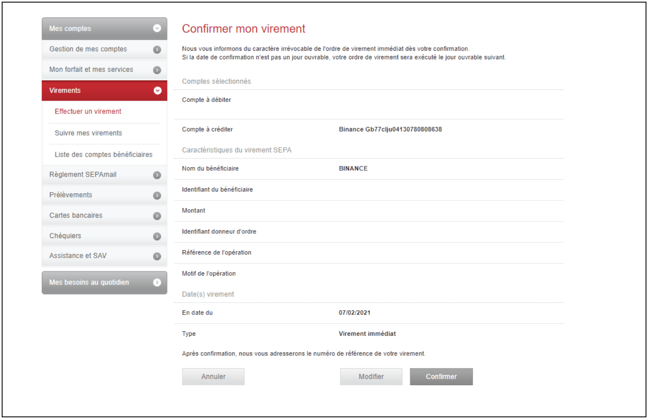The image size is (649, 419).
Task: Click arrow icon beside Gestion de mes comptes
Action: [x=157, y=49]
